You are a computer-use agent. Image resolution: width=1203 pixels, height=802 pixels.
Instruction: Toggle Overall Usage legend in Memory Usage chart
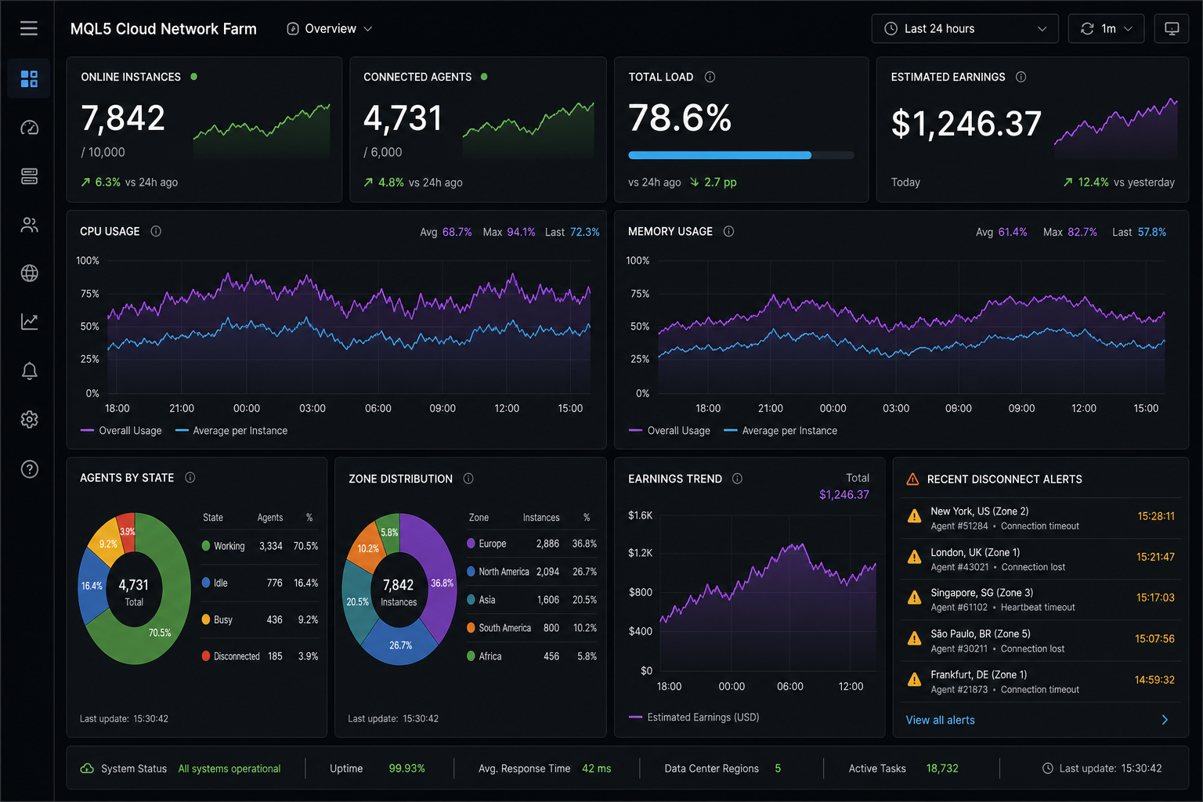tap(670, 431)
